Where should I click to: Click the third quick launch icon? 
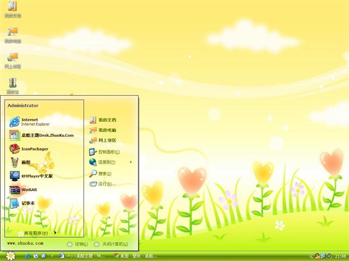click(x=44, y=256)
